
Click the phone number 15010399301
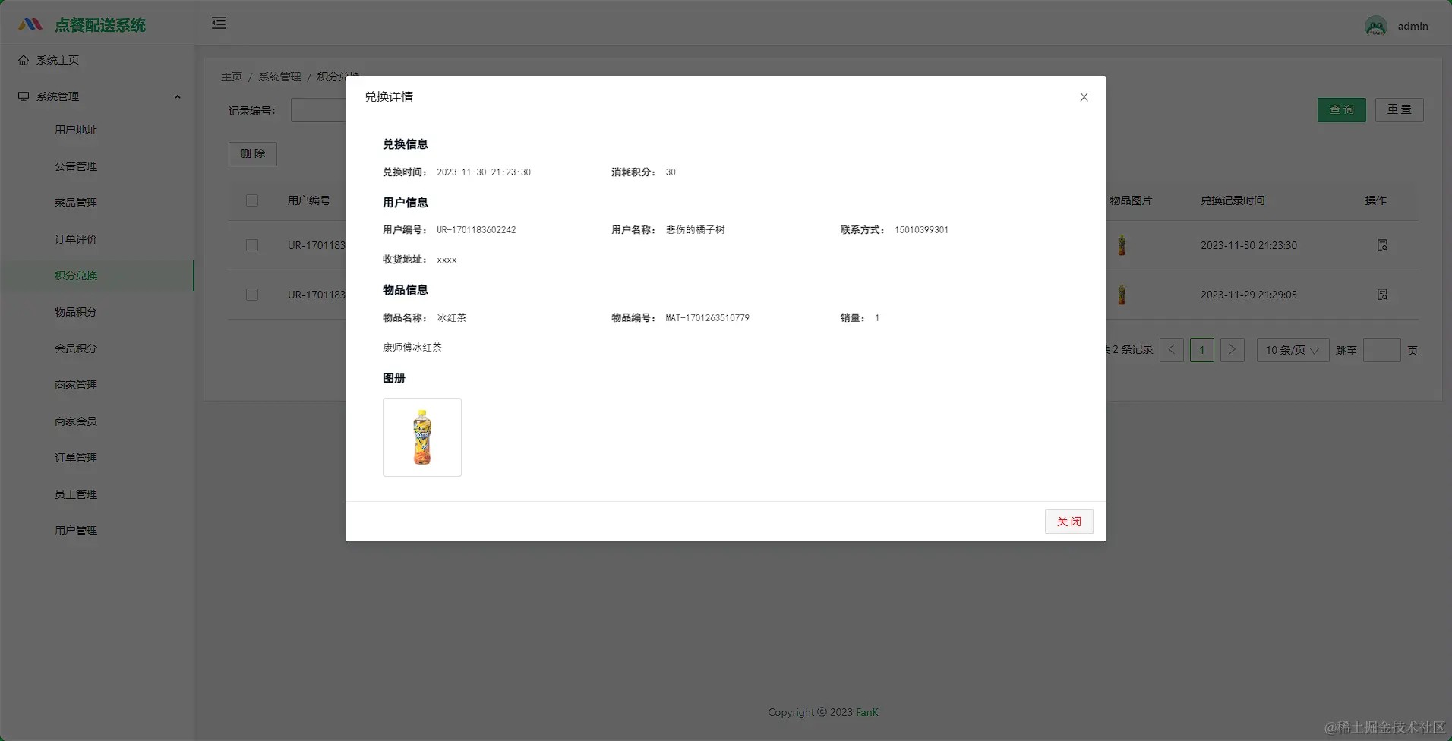pyautogui.click(x=921, y=230)
